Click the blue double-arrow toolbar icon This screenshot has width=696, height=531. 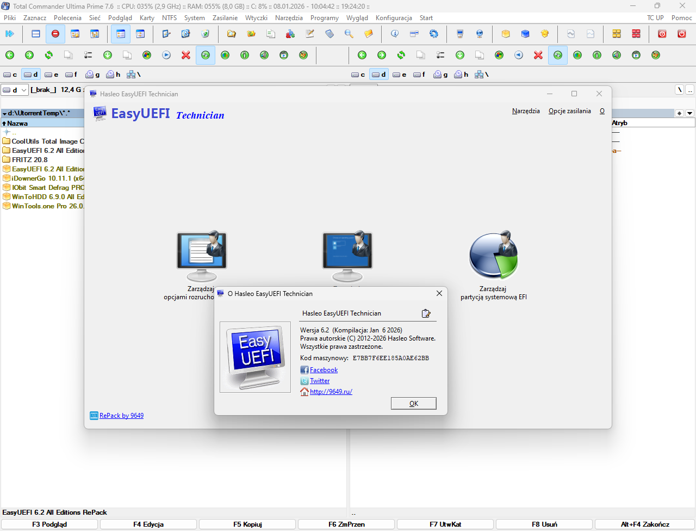pyautogui.click(x=10, y=34)
